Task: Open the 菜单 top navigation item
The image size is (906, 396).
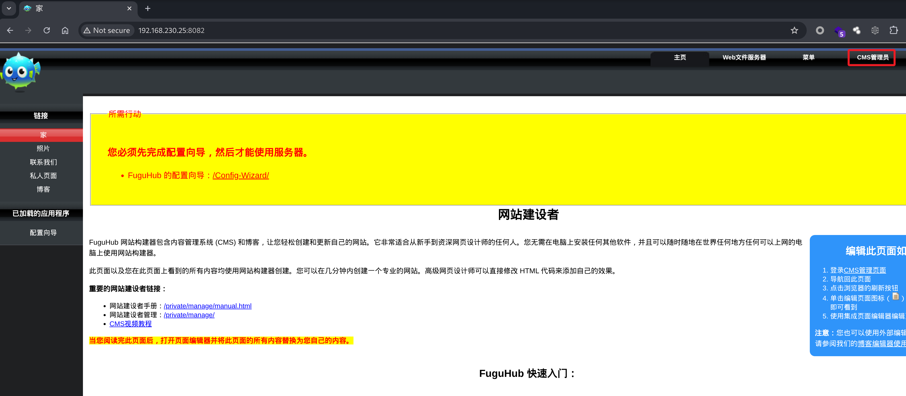Action: pos(808,57)
